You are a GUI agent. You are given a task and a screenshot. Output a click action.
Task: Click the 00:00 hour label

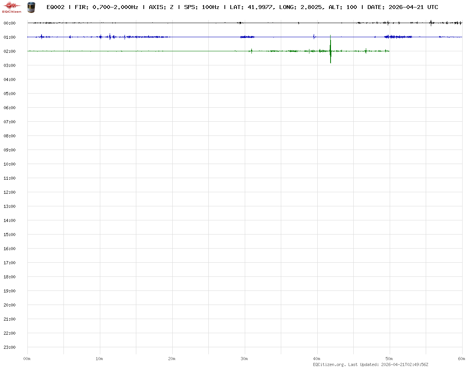pos(9,23)
